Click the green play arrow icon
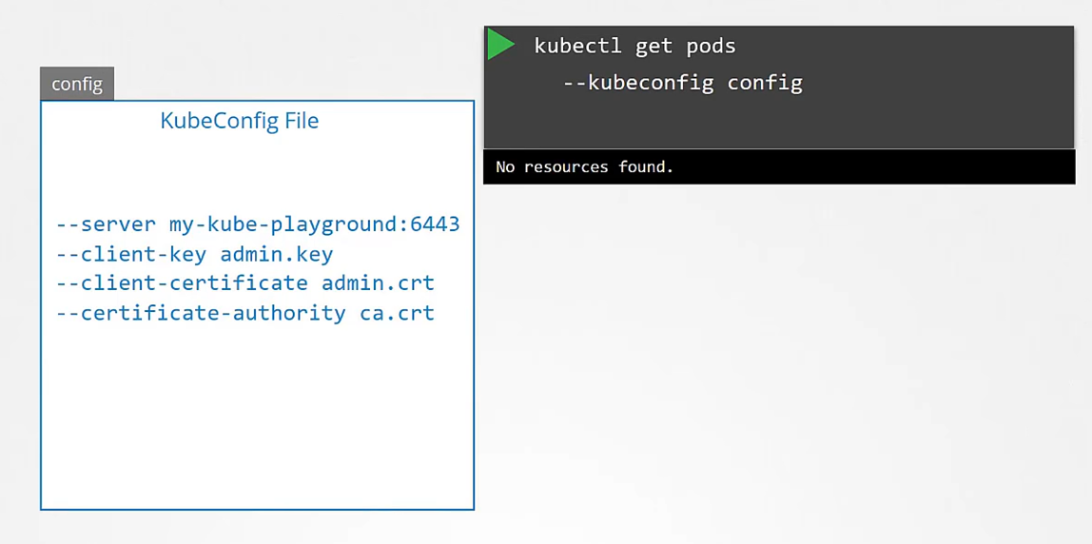The height and width of the screenshot is (544, 1092). [500, 45]
